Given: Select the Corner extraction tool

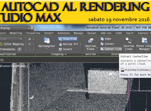Looking at the screenshot, I should (107, 44).
